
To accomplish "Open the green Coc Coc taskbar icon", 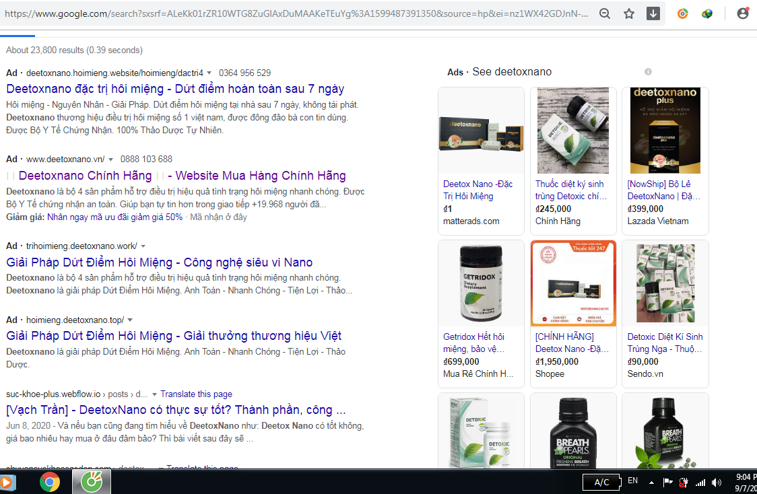I will (x=92, y=482).
